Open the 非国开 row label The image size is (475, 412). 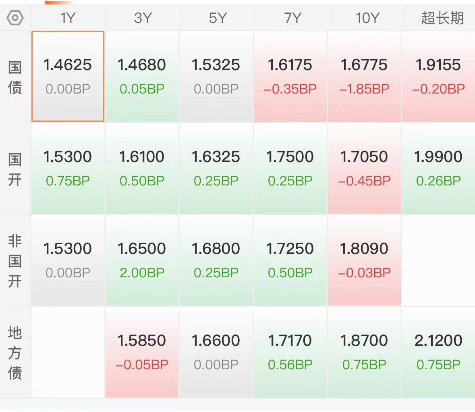click(x=15, y=261)
